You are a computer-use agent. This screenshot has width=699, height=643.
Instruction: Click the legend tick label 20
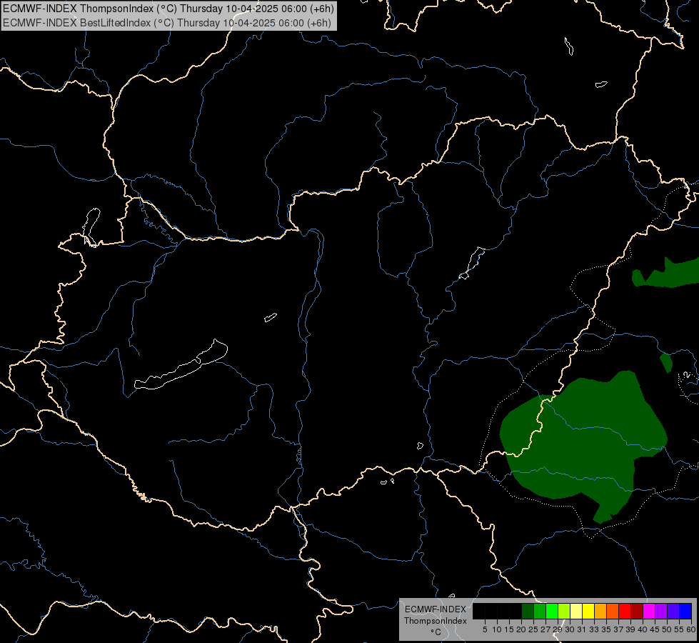point(521,629)
